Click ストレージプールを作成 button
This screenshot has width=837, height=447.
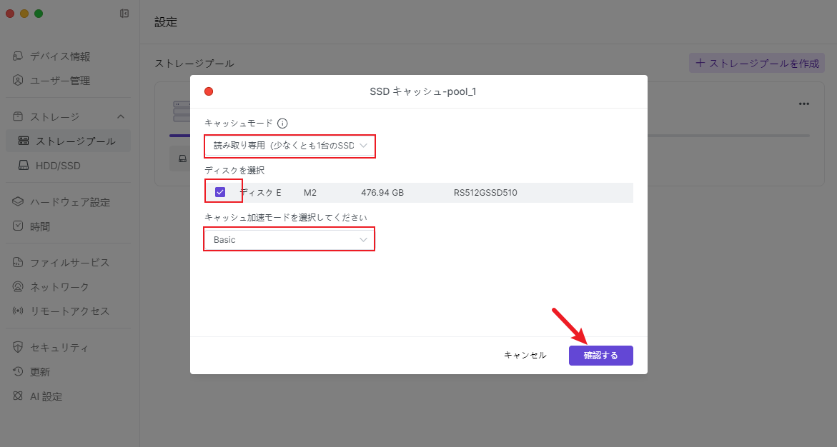(757, 63)
